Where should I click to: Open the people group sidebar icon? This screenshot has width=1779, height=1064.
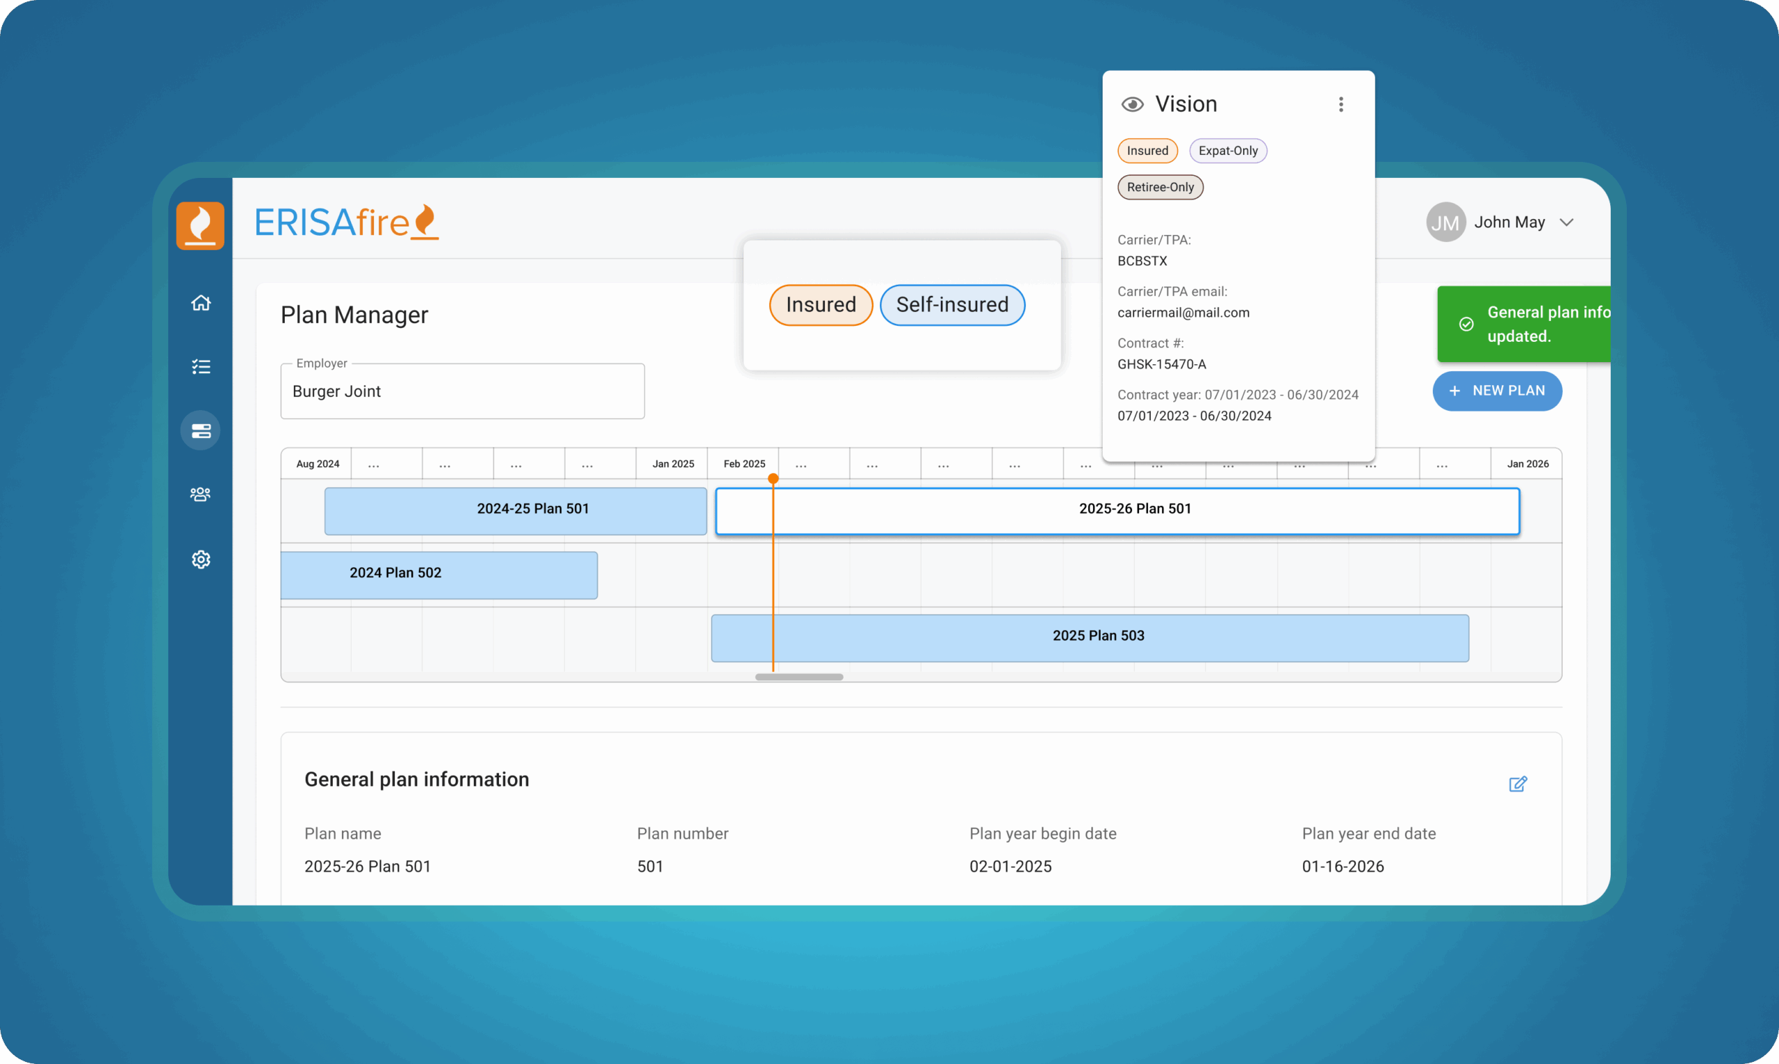pos(201,495)
